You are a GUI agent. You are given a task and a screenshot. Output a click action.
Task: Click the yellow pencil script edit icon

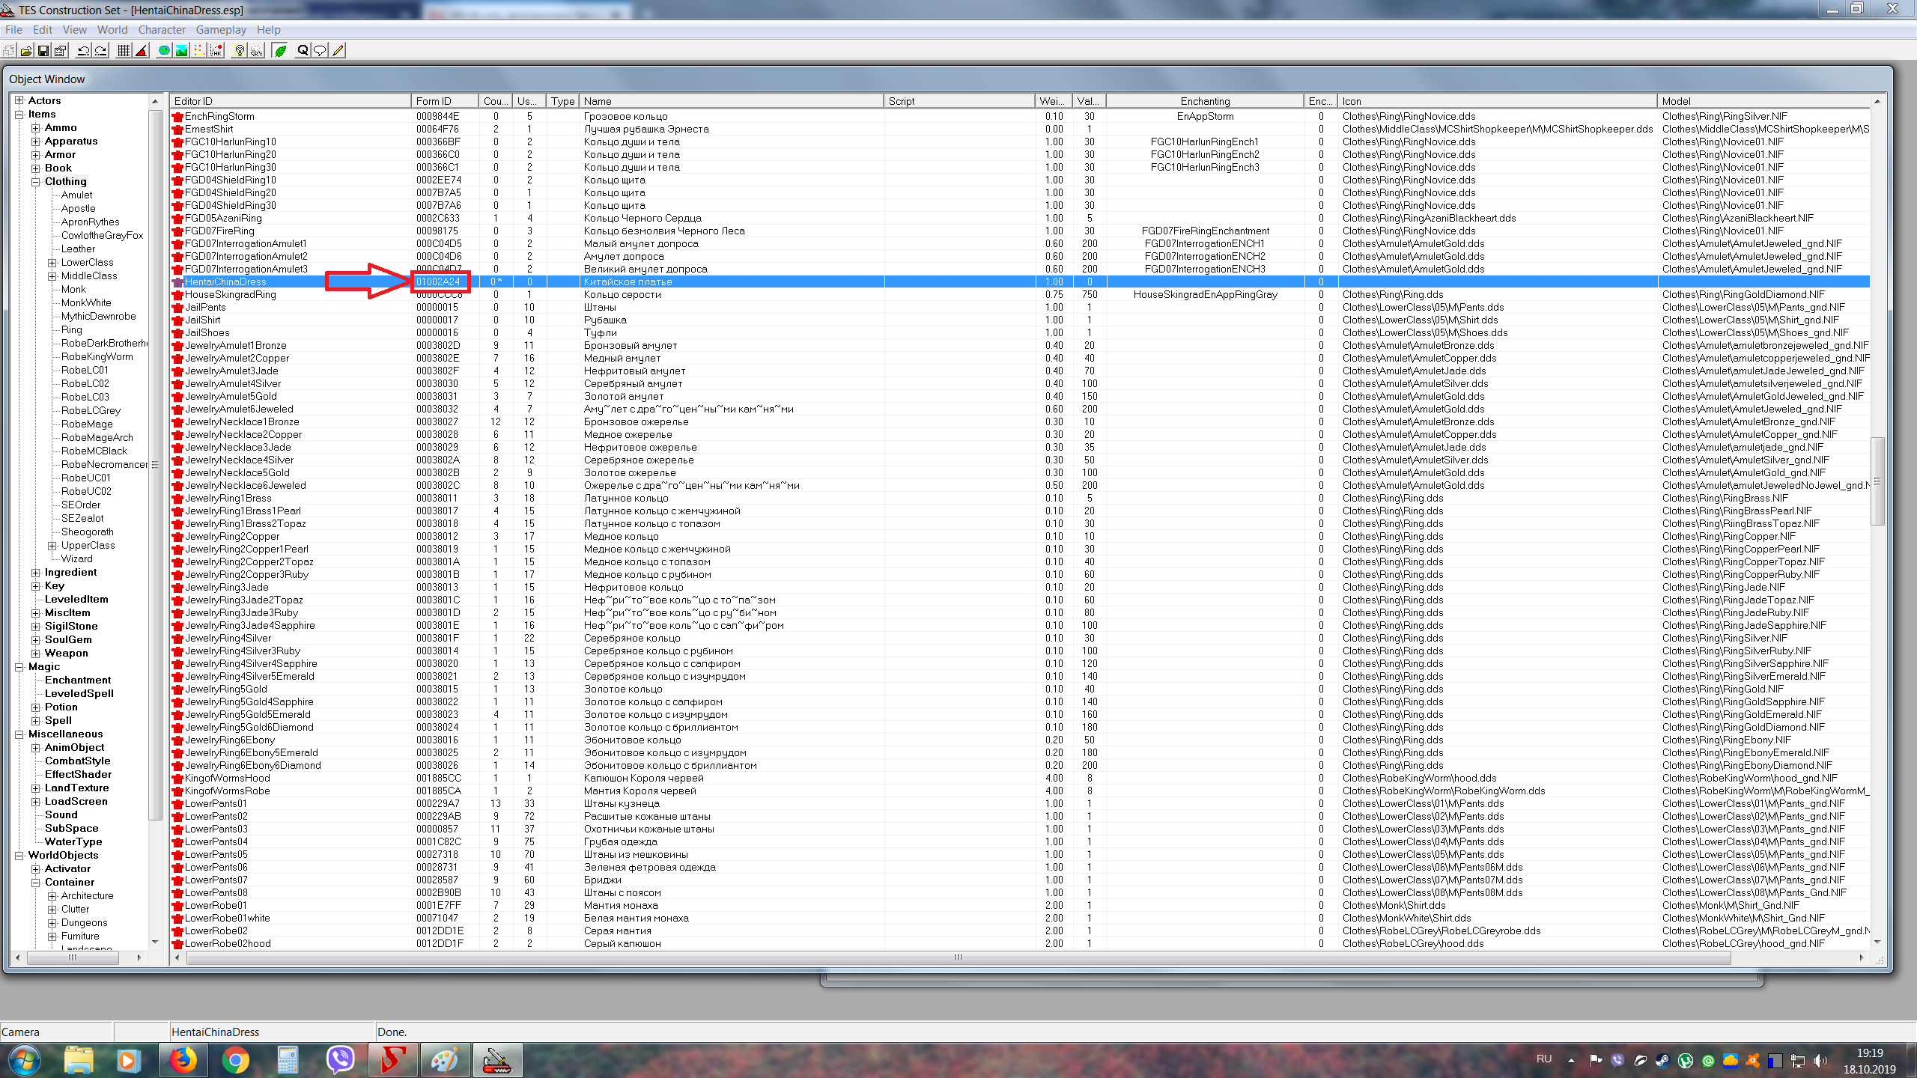[x=338, y=51]
